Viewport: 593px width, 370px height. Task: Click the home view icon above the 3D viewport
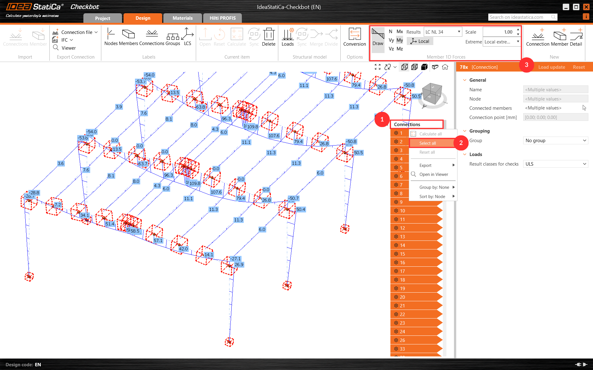[x=445, y=67]
